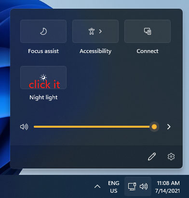Toggle the Focus assist tile
The image size is (189, 198).
(43, 31)
